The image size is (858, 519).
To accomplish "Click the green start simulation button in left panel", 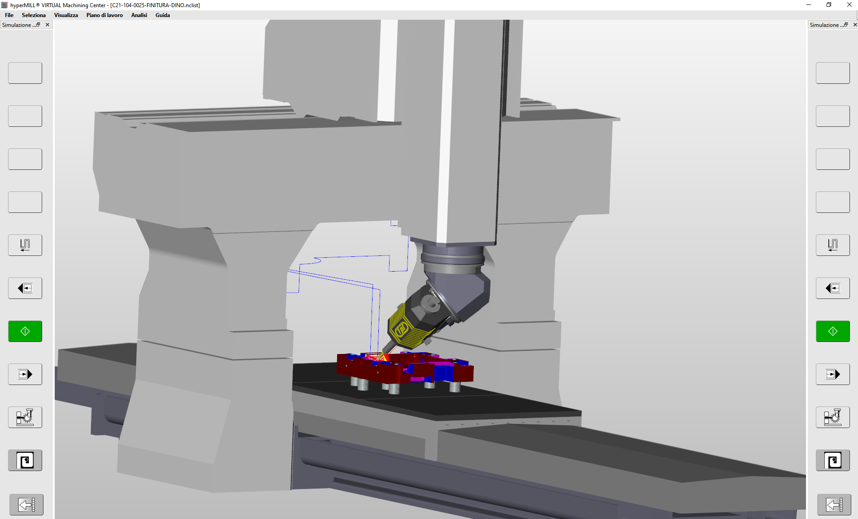I will [25, 331].
